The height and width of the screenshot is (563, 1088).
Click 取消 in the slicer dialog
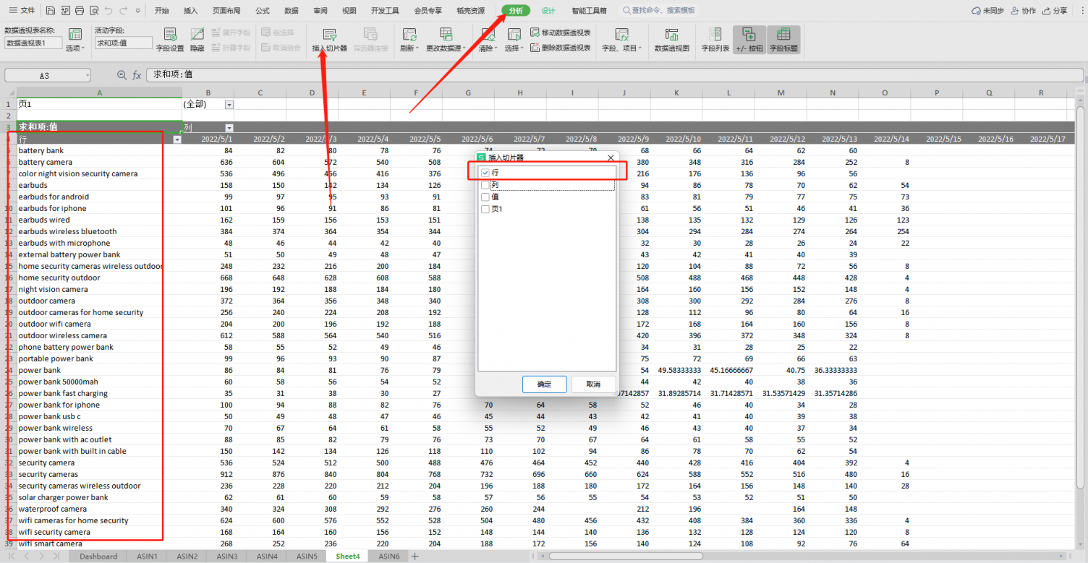[593, 384]
